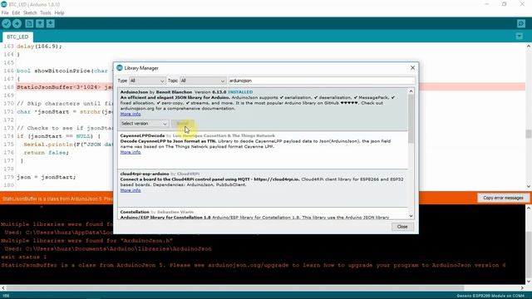Click the library list scroll down arrow
This screenshot has height=299, width=532.
pos(411,216)
